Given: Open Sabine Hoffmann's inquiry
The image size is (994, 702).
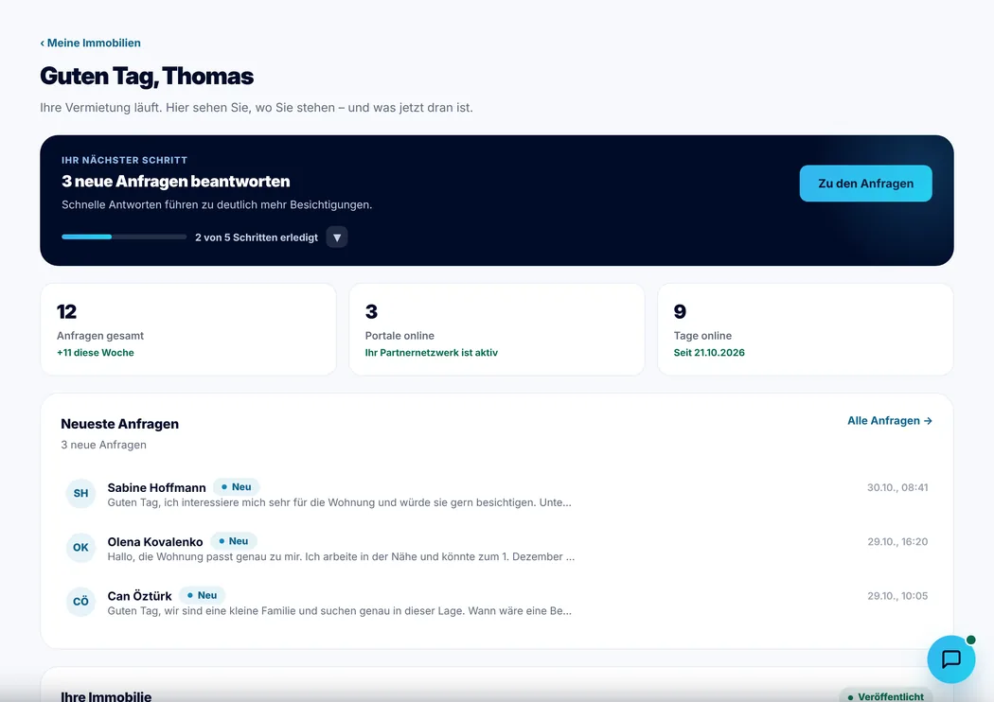Looking at the screenshot, I should (x=497, y=494).
